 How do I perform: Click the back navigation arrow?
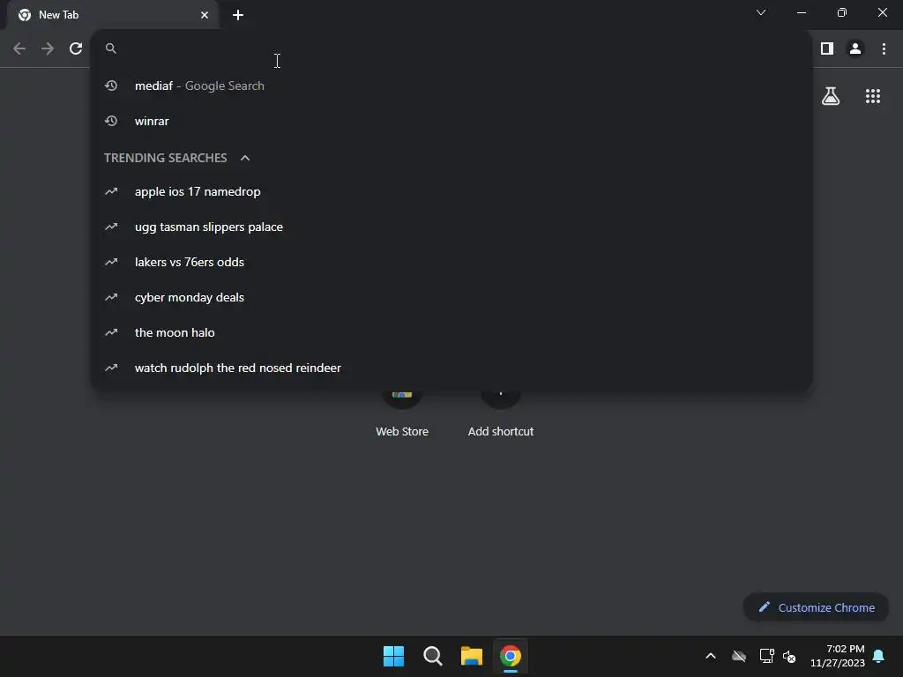point(19,48)
